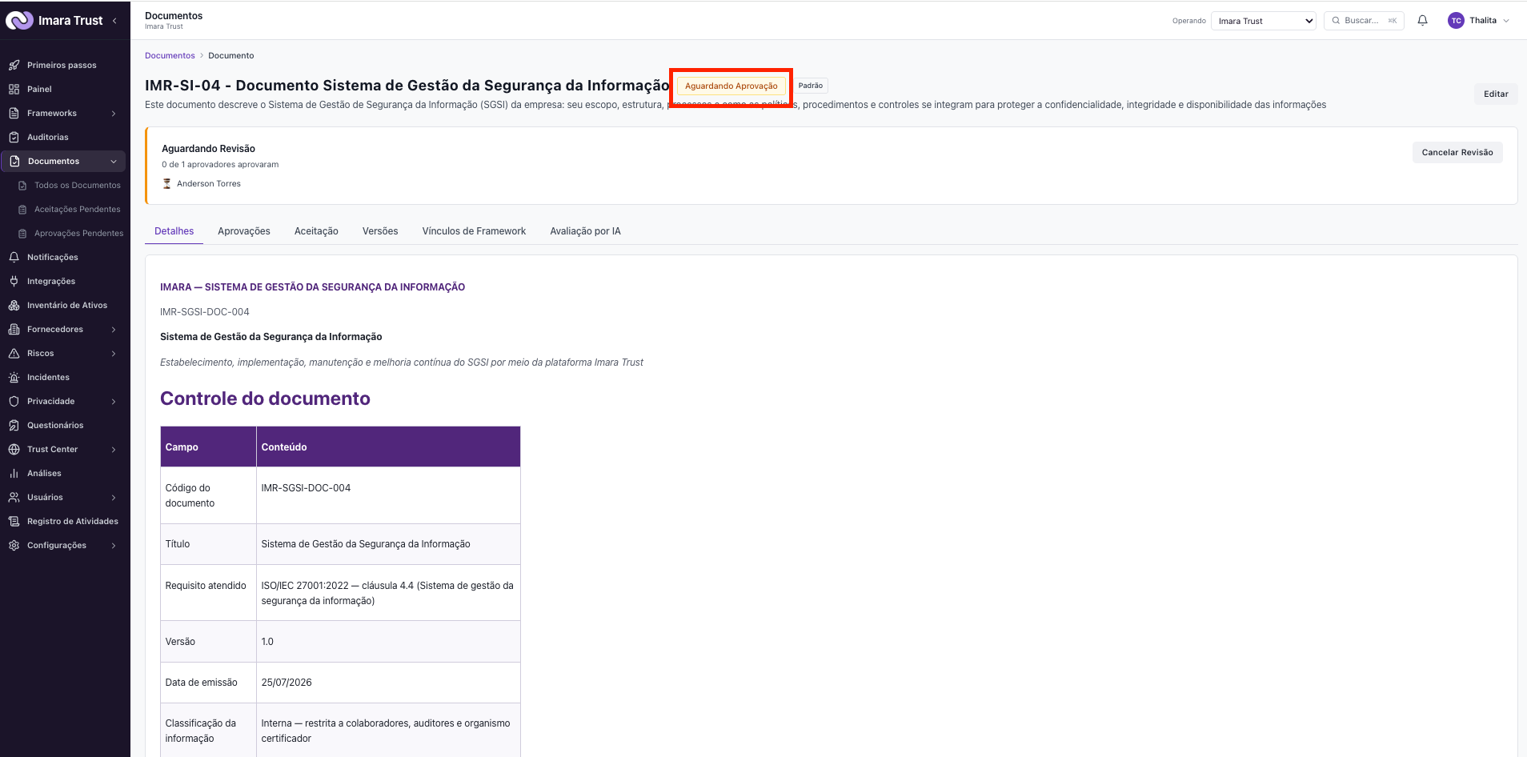Viewport: 1527px width, 757px height.
Task: Click the Notificações bell icon in sidebar
Action: click(x=14, y=257)
